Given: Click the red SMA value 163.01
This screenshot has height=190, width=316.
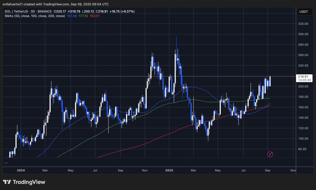Looking at the screenshot, I should pos(94,16).
